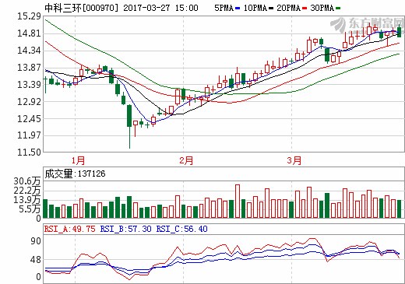Click the 1月 month axis label
Screen dimensions: 405x284
pyautogui.click(x=78, y=161)
